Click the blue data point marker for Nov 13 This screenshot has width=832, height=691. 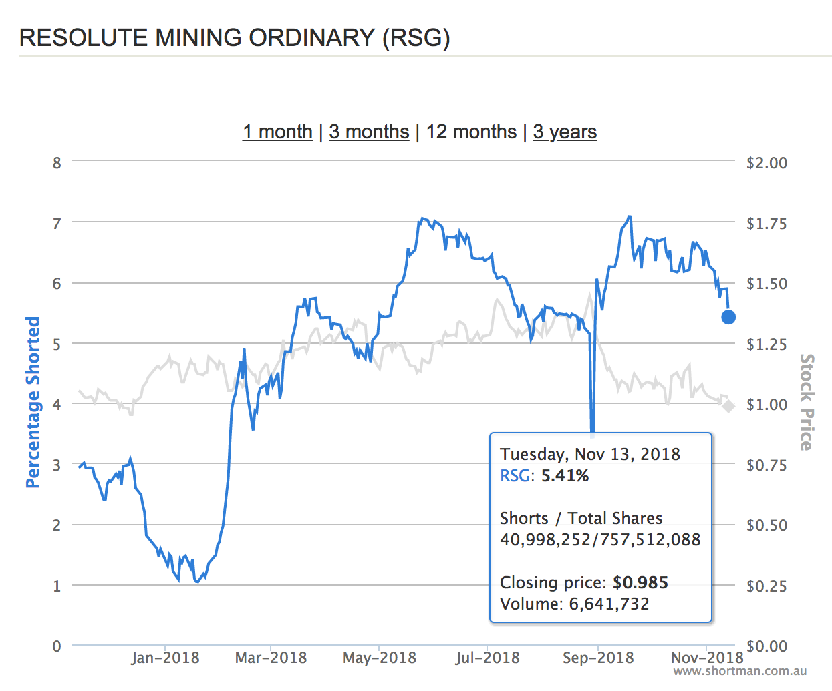(728, 317)
